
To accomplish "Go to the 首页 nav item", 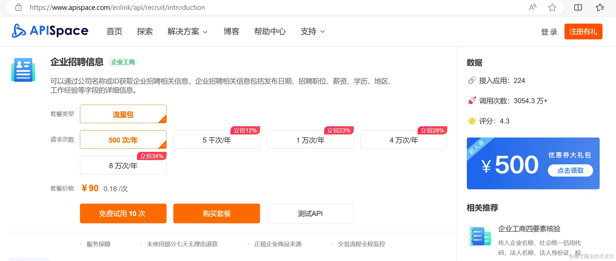I will [115, 31].
